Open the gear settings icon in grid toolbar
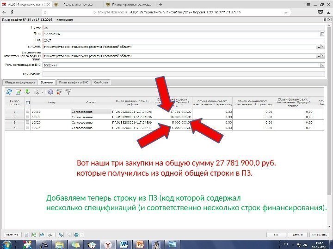 coord(50,92)
